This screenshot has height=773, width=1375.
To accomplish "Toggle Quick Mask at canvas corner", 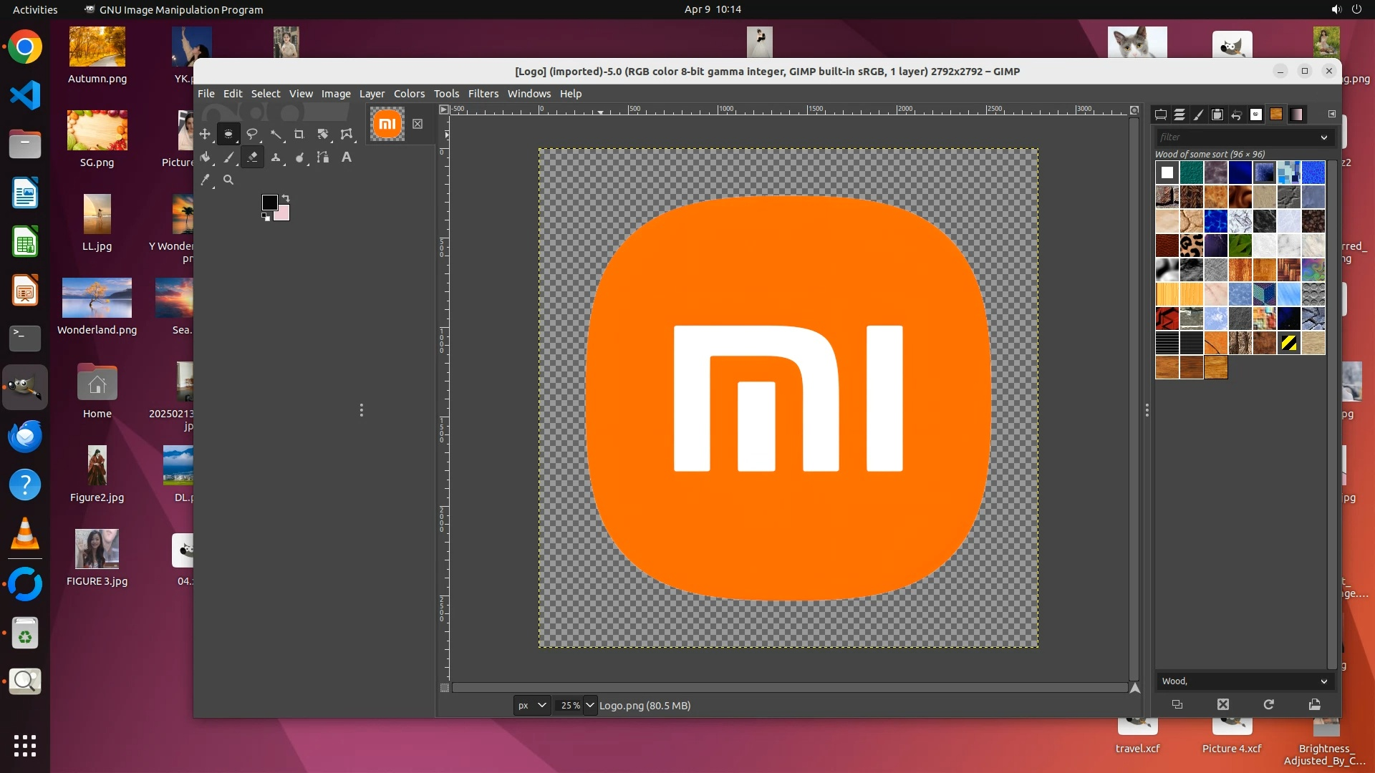I will [x=444, y=688].
